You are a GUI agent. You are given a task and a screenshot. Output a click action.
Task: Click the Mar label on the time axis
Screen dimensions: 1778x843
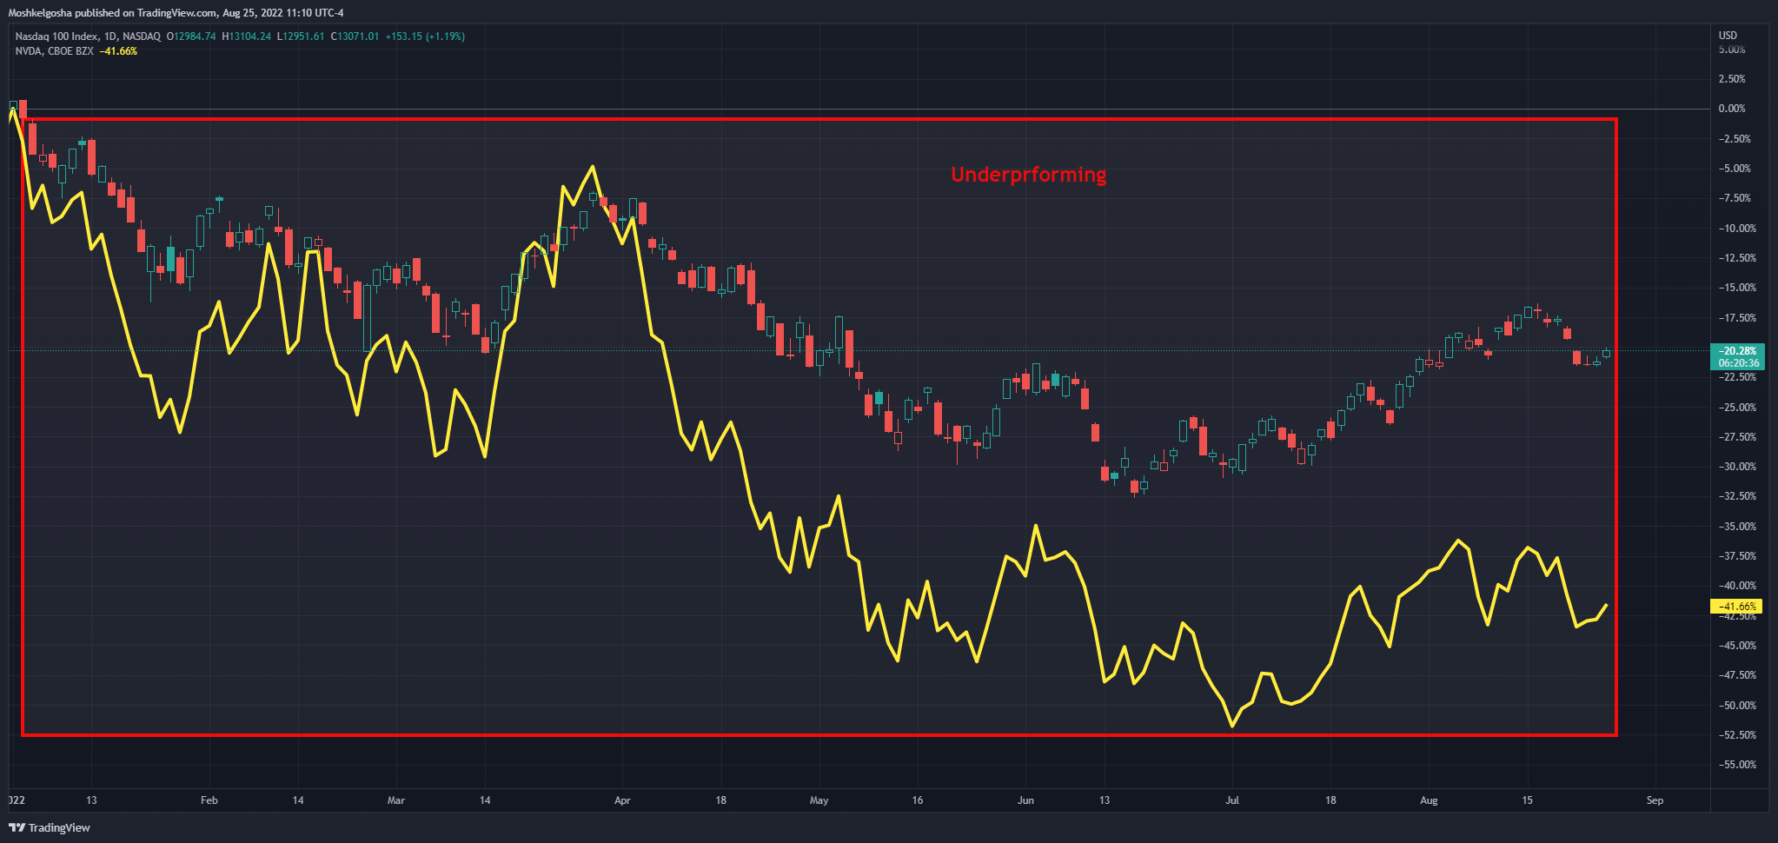point(396,800)
